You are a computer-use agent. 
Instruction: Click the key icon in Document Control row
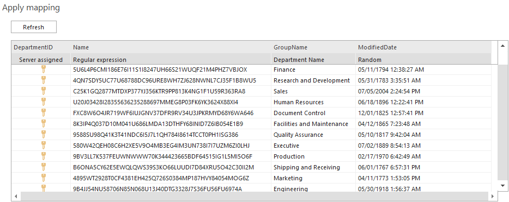43,113
